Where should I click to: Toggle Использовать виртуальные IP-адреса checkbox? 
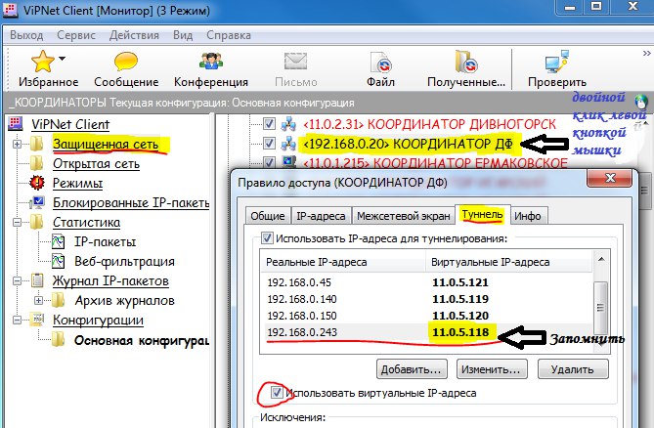(x=277, y=392)
